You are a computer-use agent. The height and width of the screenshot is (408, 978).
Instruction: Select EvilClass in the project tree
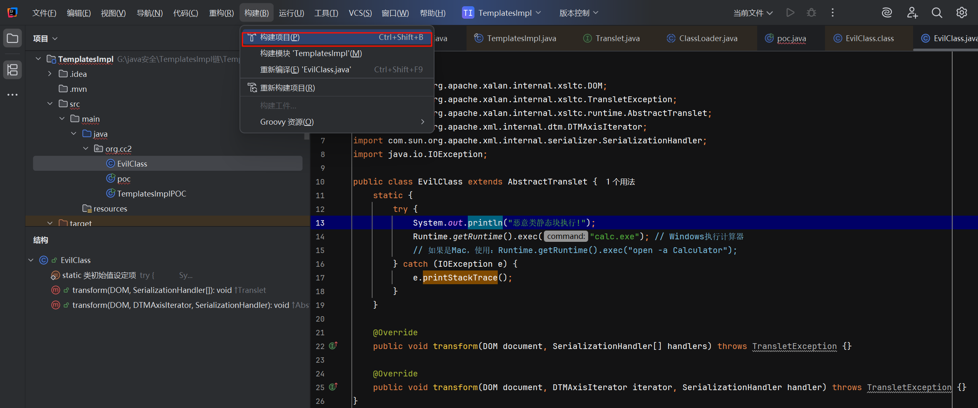coord(168,164)
